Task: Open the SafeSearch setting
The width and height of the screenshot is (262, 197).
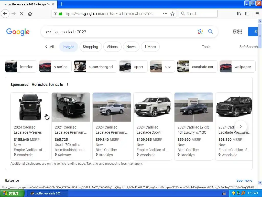Action: pos(248,47)
